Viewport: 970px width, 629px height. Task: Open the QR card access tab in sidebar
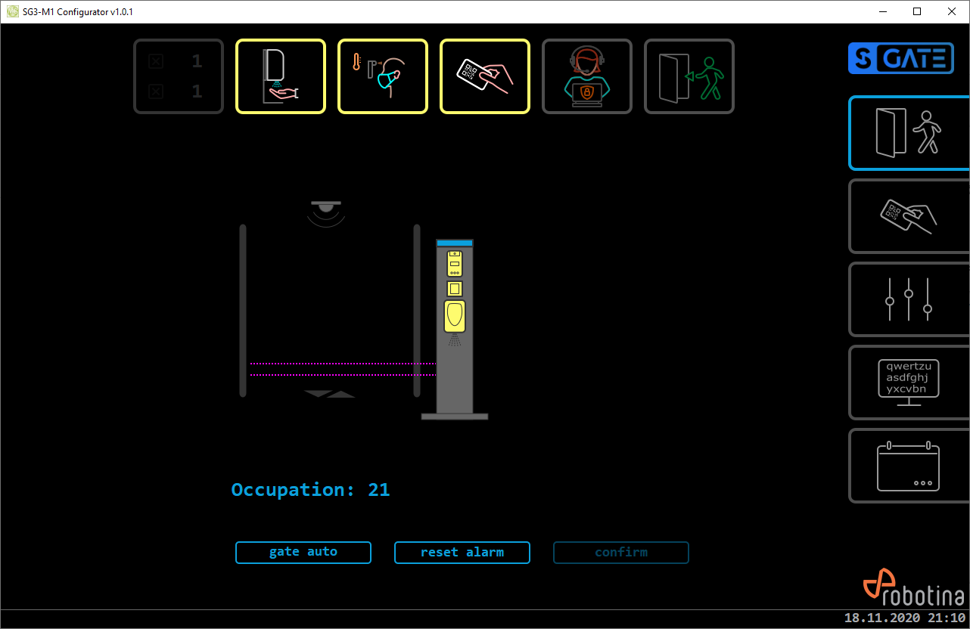909,216
